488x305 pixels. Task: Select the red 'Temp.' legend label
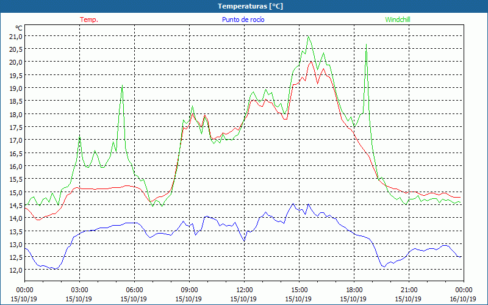tap(89, 20)
